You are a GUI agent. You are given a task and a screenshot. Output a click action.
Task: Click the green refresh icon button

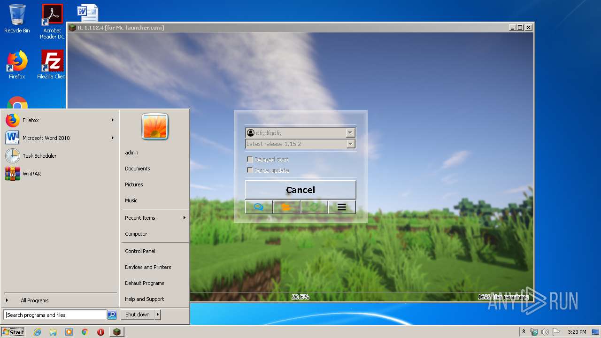314,207
